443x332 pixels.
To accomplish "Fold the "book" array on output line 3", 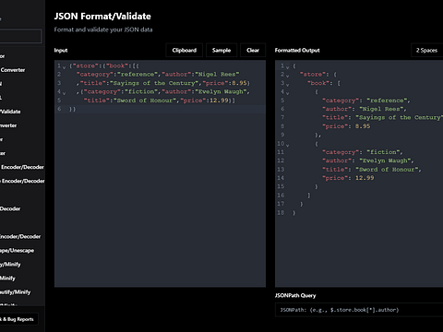I will [287, 84].
